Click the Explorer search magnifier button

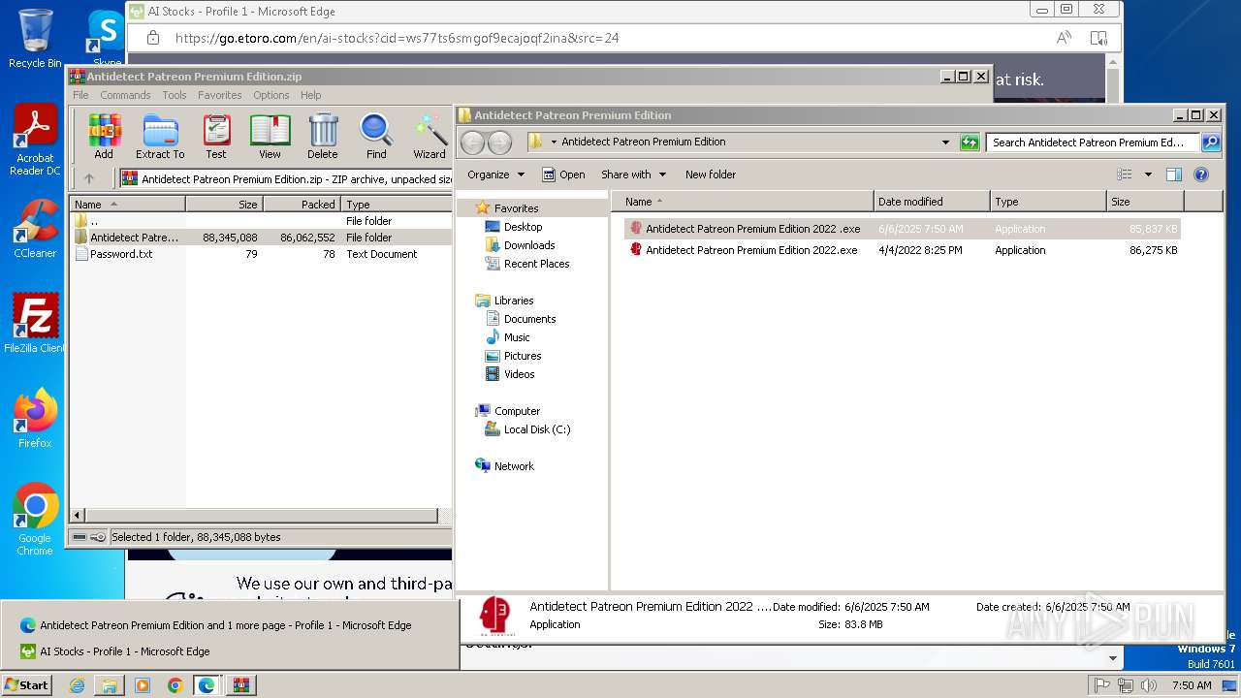pyautogui.click(x=1211, y=143)
